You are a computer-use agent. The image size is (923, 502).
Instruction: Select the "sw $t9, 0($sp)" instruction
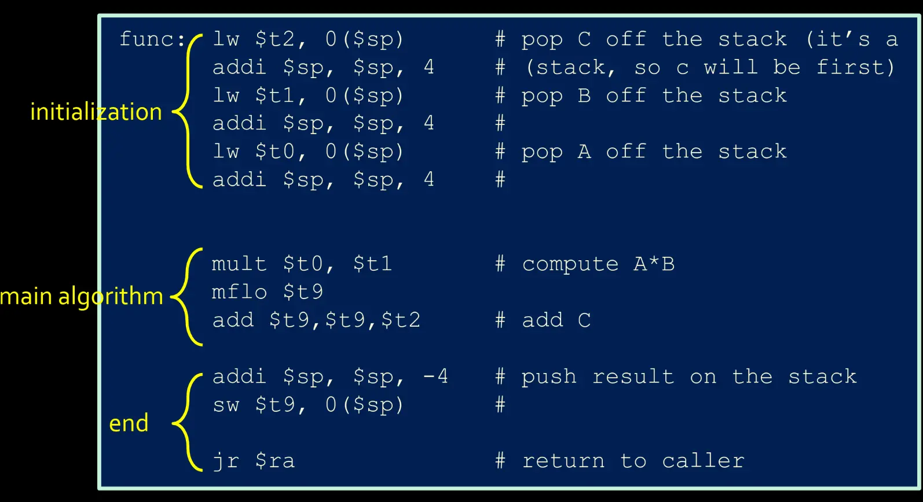(x=307, y=405)
